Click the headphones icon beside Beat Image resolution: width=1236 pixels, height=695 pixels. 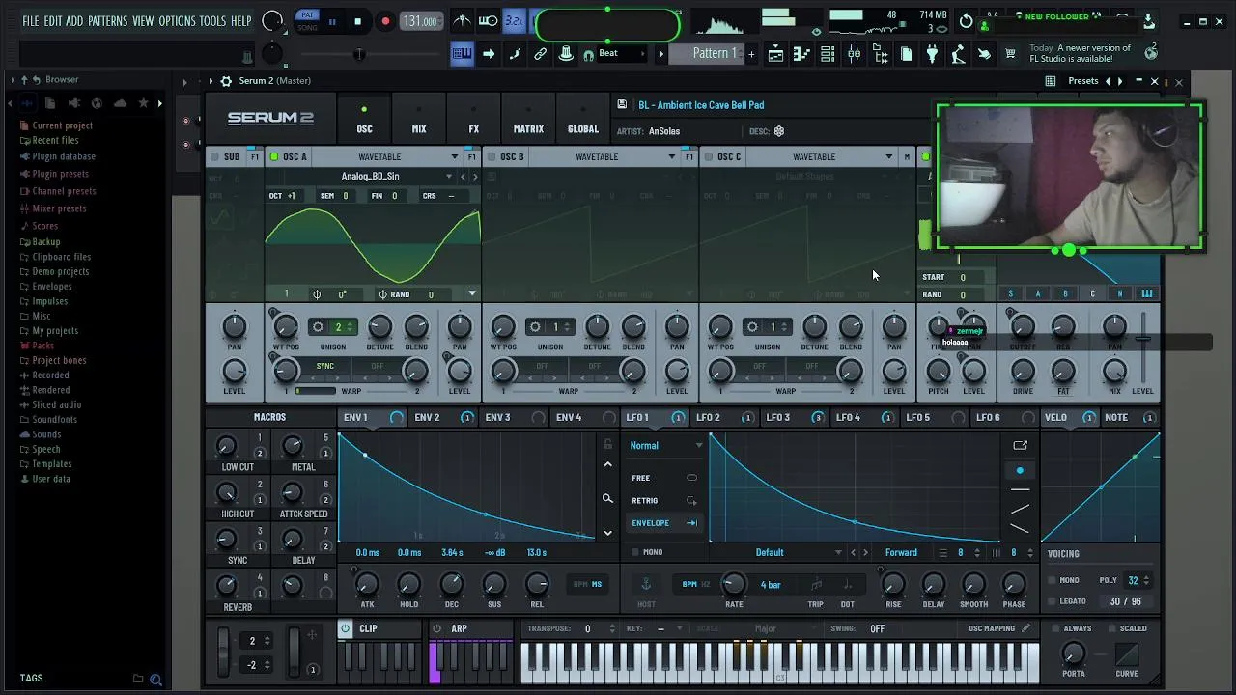coord(588,55)
